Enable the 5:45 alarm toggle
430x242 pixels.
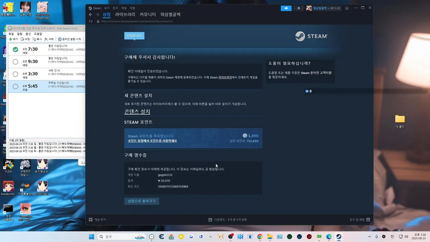(15, 86)
